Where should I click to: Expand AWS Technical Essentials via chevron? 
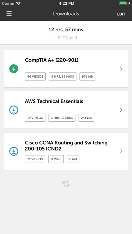click(121, 110)
